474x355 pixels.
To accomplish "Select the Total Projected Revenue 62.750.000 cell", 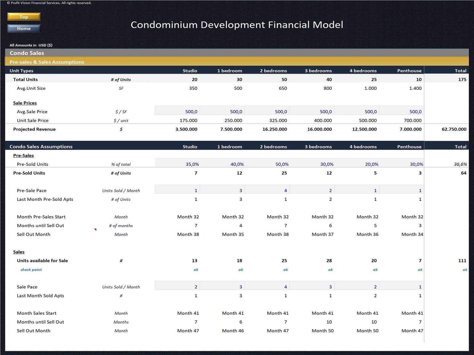I will click(x=447, y=129).
